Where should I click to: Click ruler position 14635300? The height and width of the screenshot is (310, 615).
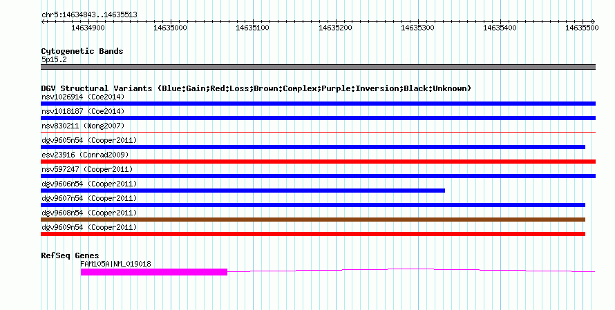pos(417,28)
